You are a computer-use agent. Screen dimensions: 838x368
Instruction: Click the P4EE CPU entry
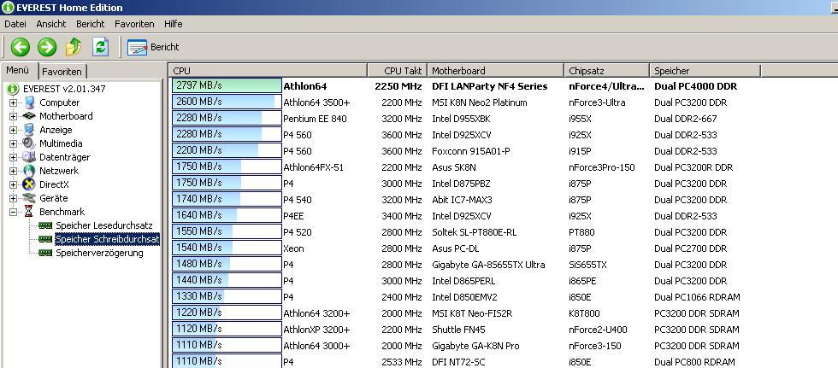pyautogui.click(x=294, y=216)
